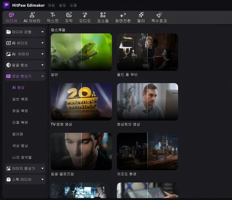Select the 오디오 music note icon
Viewport: 232px width, 200px height.
pyautogui.click(x=85, y=15)
